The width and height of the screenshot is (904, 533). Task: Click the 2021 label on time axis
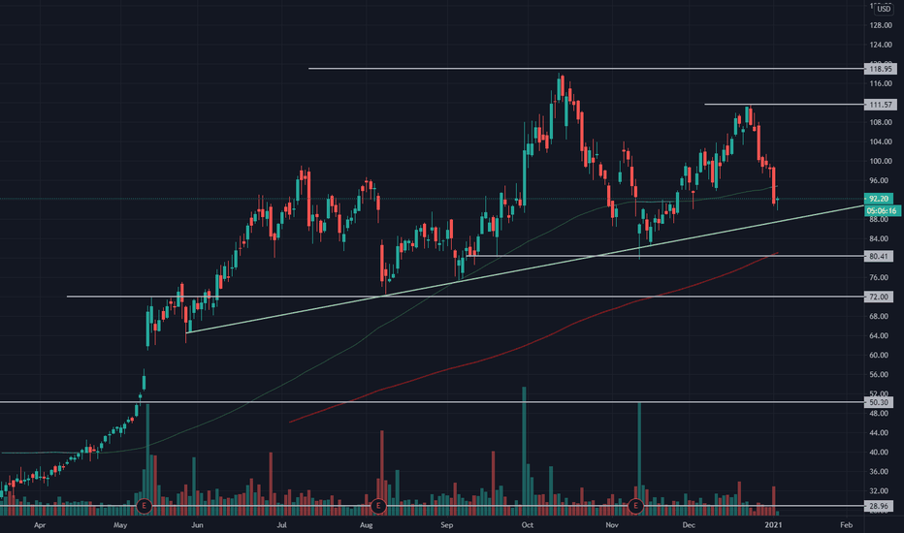point(773,525)
